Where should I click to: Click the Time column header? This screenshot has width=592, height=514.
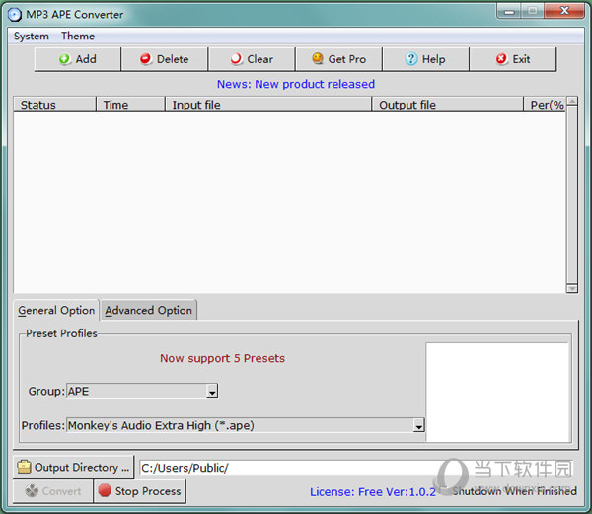pos(130,105)
